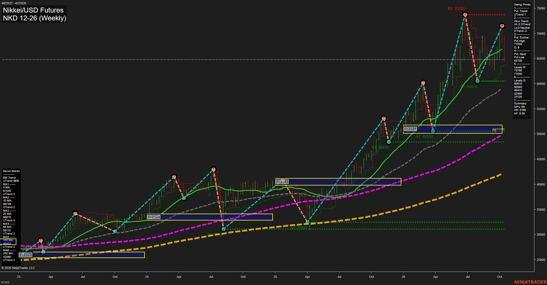547x285 pixels.
Task: Click the 65000 price axis label
Action: coord(541,58)
